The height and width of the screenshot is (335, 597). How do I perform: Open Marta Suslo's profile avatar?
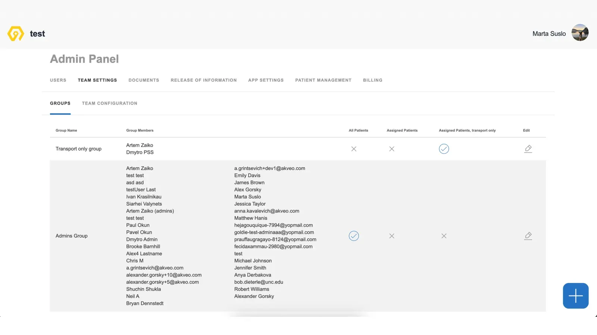pos(580,33)
